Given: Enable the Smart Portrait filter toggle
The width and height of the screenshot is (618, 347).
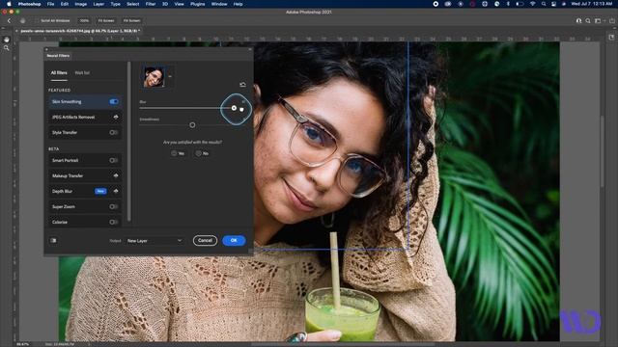Looking at the screenshot, I should [x=114, y=160].
